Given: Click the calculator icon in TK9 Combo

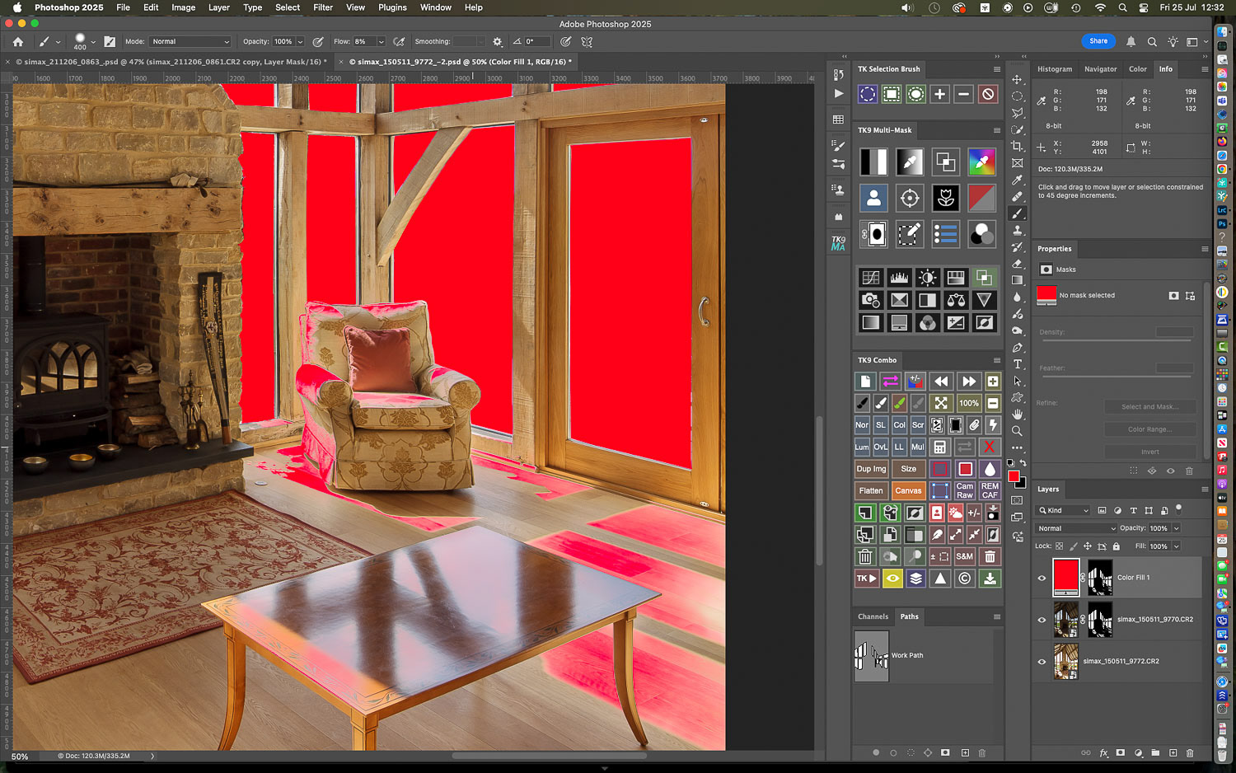Looking at the screenshot, I should click(939, 447).
